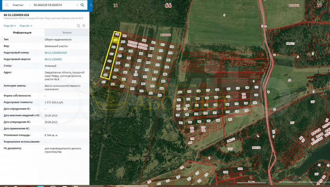This screenshot has height=187, width=330.
Task: Add parcel to favorites with star icon
Action: click(x=84, y=26)
